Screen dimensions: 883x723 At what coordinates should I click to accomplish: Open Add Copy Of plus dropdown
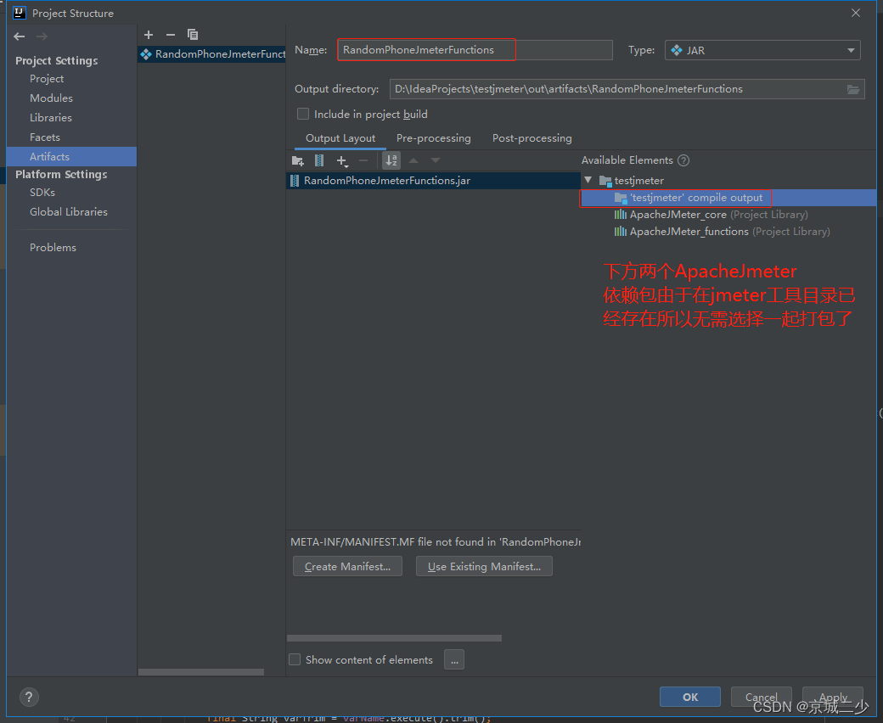coord(342,161)
